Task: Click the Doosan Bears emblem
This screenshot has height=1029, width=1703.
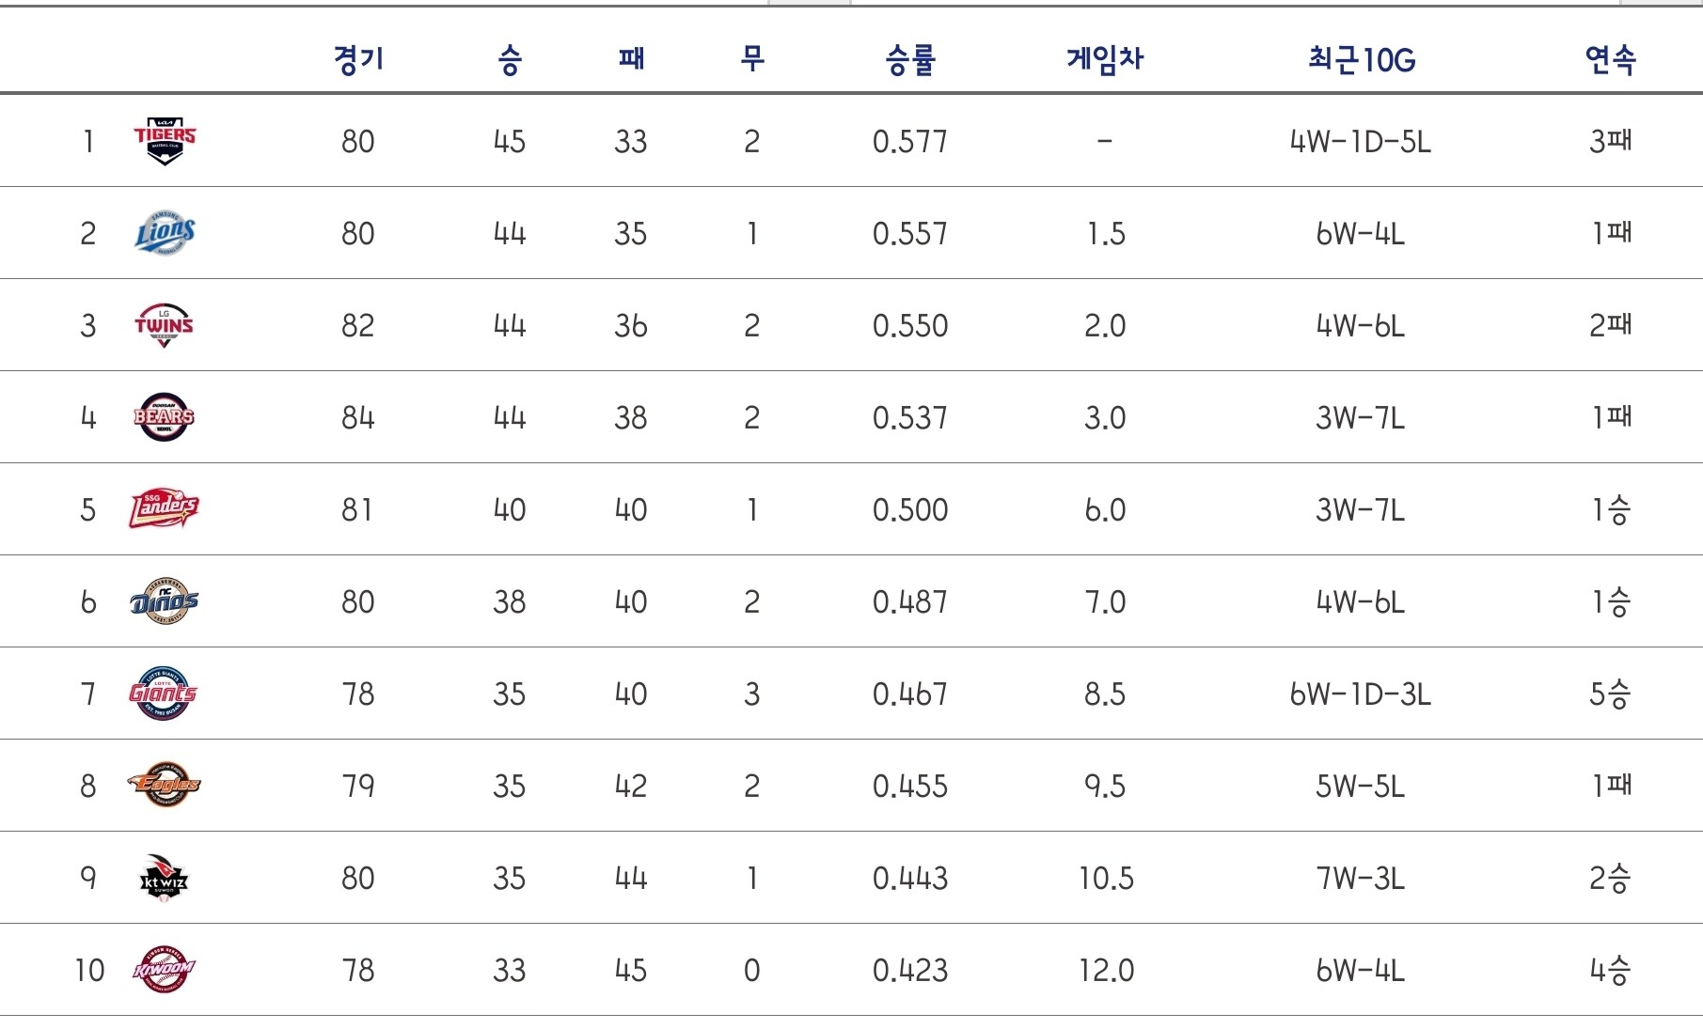Action: pyautogui.click(x=164, y=417)
